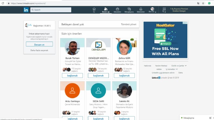Image resolution: width=214 pixels, height=120 pixels.
Task: Close the HostGator ad with X icon
Action: 186,23
